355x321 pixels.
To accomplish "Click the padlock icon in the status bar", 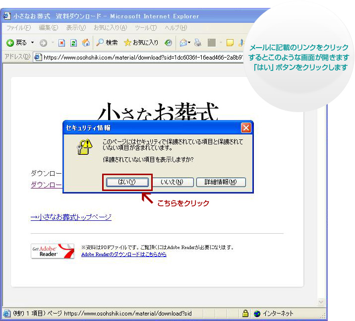I will (245, 313).
